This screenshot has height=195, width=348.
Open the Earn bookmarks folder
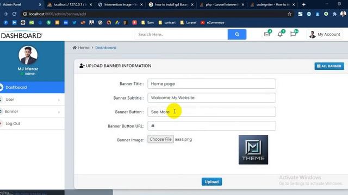pyautogui.click(x=147, y=23)
